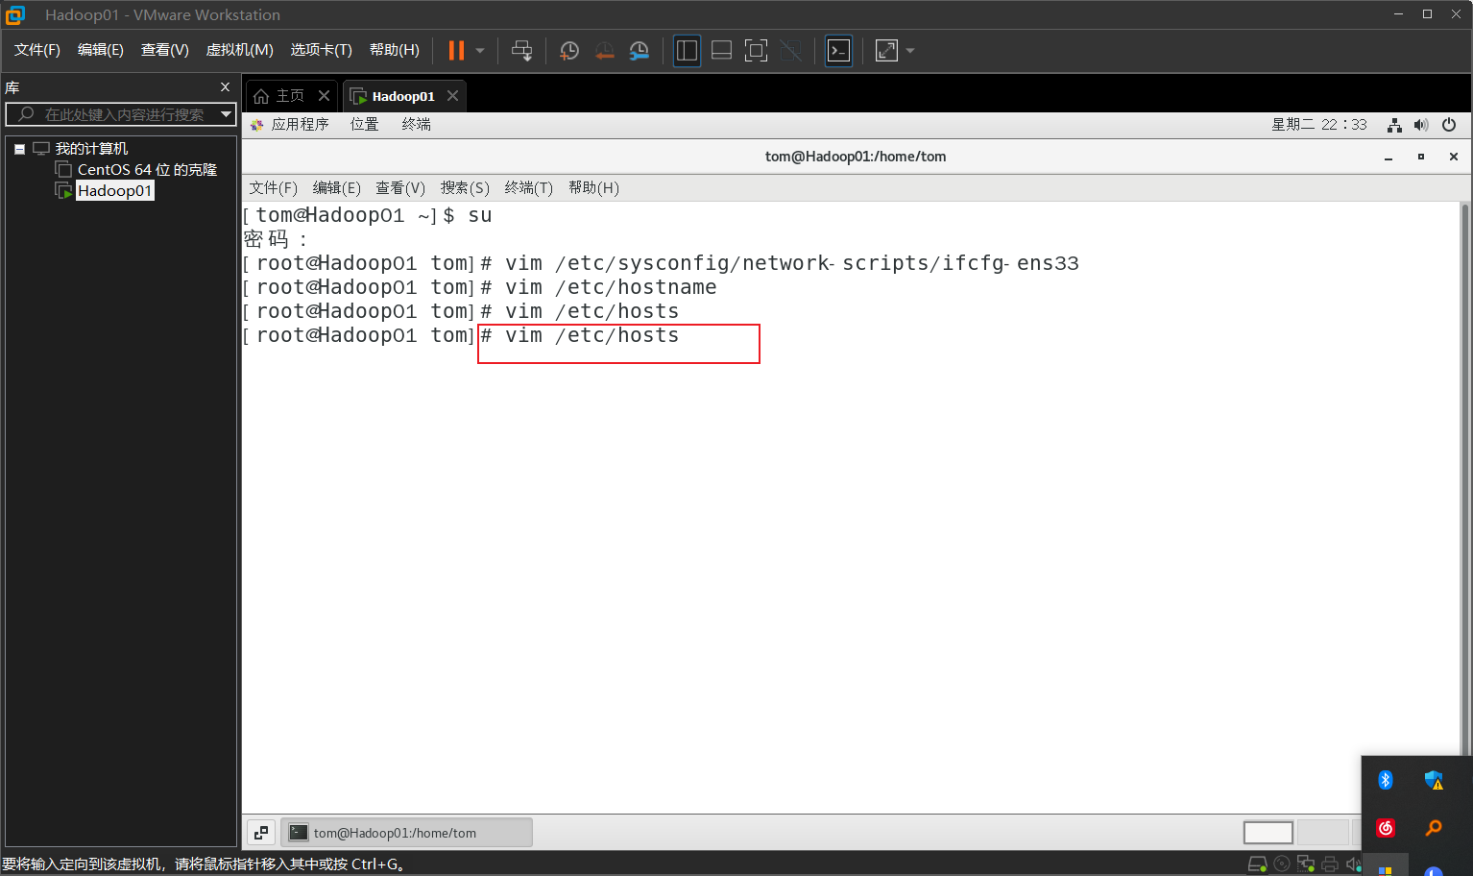Click the guest network status icon

coord(1394,125)
